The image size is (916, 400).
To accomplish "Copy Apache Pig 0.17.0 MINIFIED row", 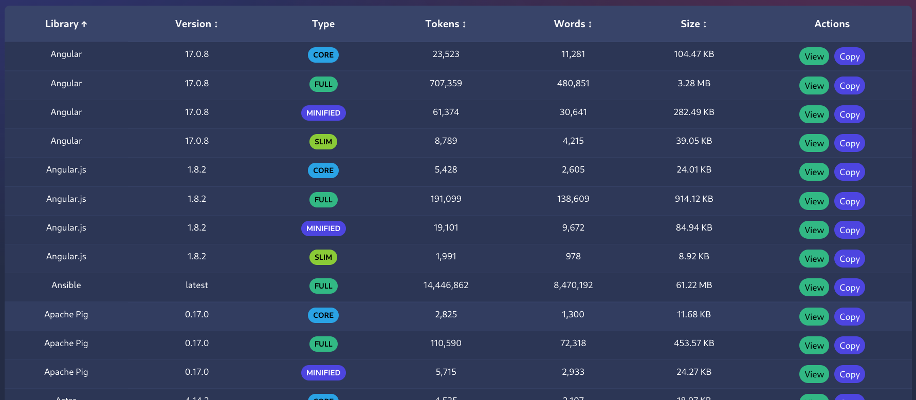I will (850, 374).
